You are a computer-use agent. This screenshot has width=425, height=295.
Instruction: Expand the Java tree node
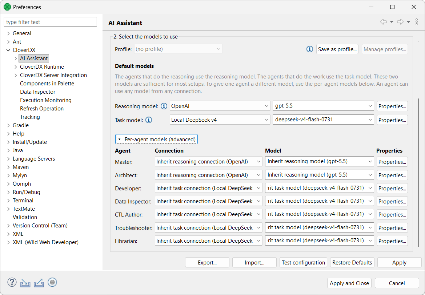8,150
